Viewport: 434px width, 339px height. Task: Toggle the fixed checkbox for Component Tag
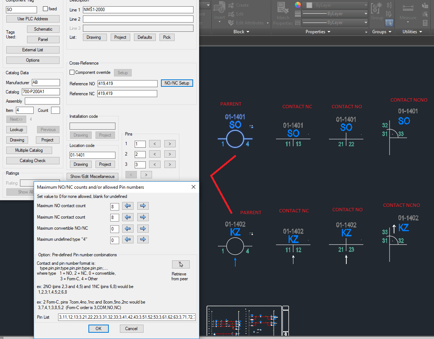click(46, 9)
